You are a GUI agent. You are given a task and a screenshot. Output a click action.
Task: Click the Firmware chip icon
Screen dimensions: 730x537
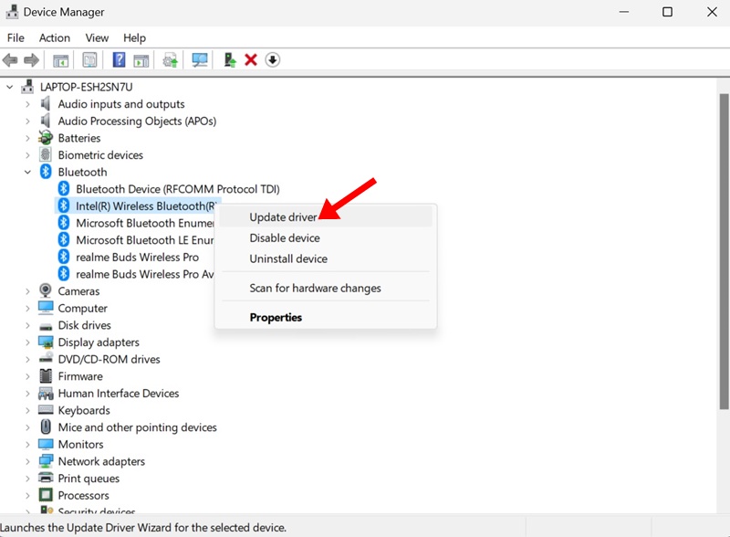[x=46, y=375]
